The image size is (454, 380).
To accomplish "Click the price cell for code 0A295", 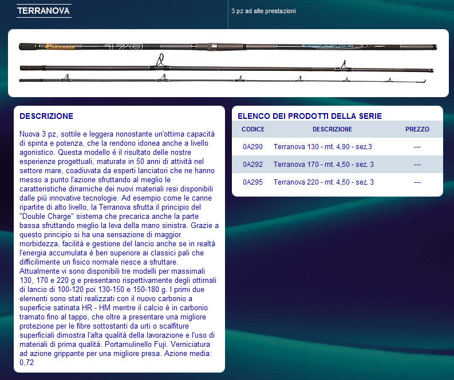I will [417, 182].
